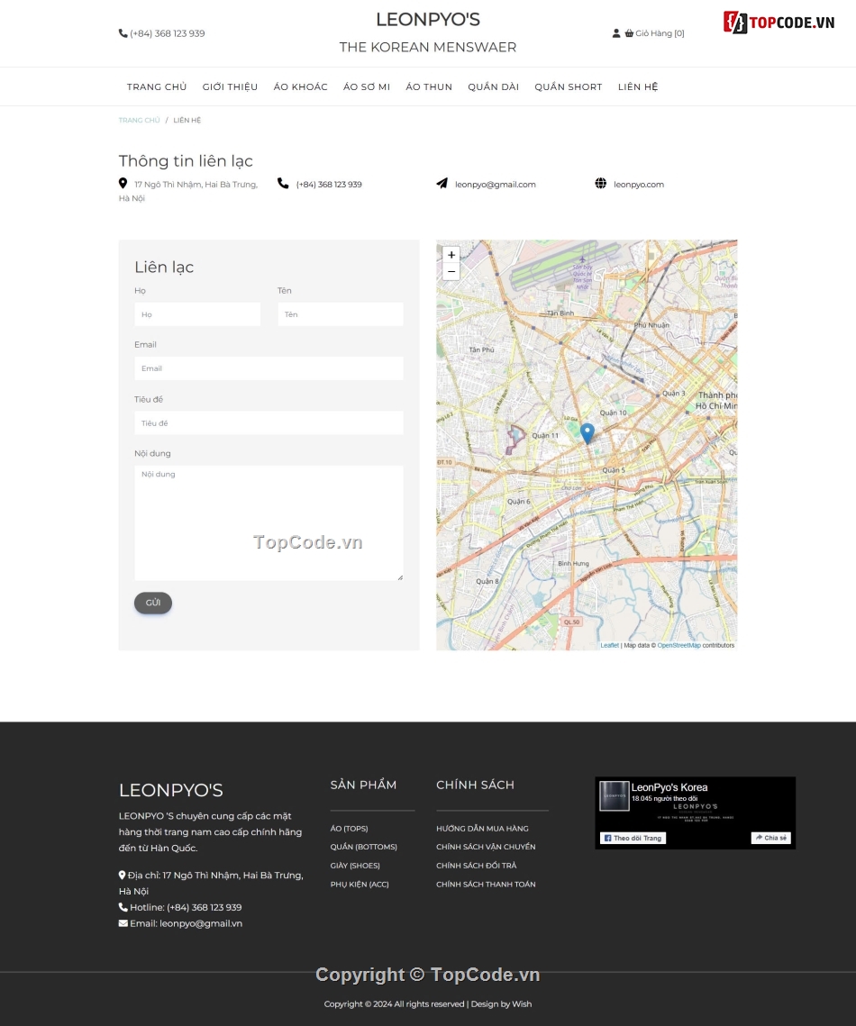Open QUẦN SHORT menu item
The image size is (856, 1026).
pos(568,86)
